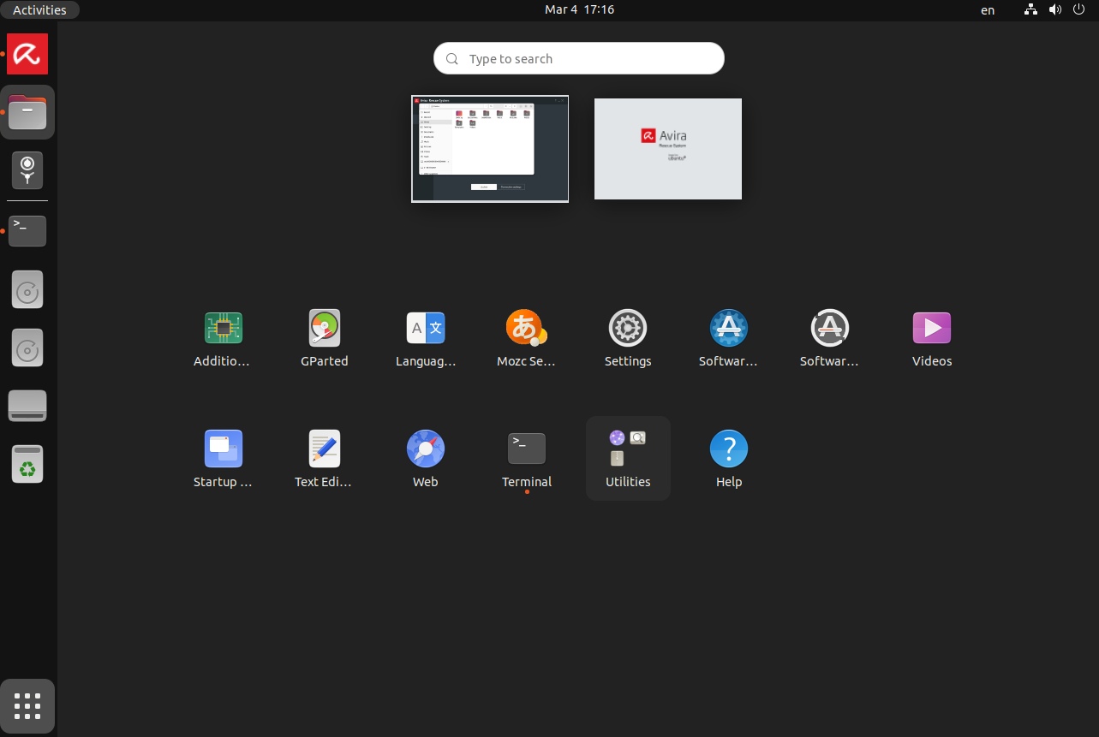The image size is (1099, 737).
Task: Open Avira from the dock
Action: [27, 55]
